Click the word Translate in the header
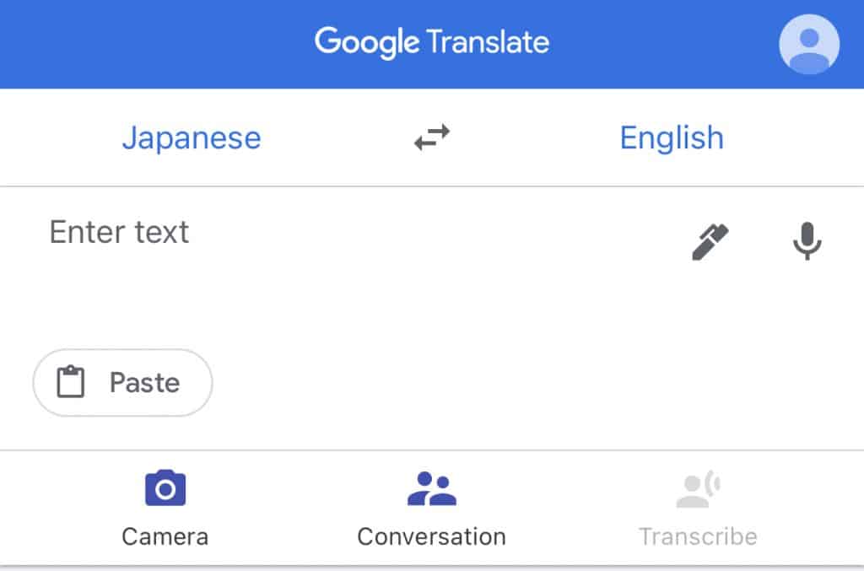The height and width of the screenshot is (571, 864). (x=488, y=42)
